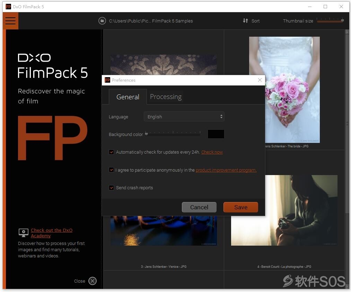Click the Close text in welcome panel

pyautogui.click(x=79, y=281)
